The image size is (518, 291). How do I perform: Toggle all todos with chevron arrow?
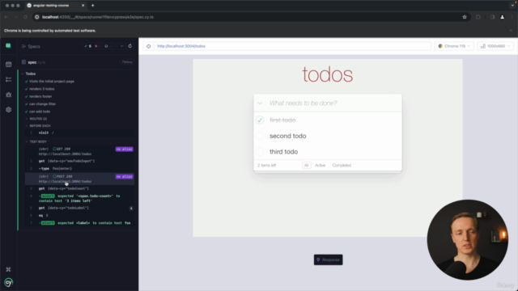coord(260,103)
